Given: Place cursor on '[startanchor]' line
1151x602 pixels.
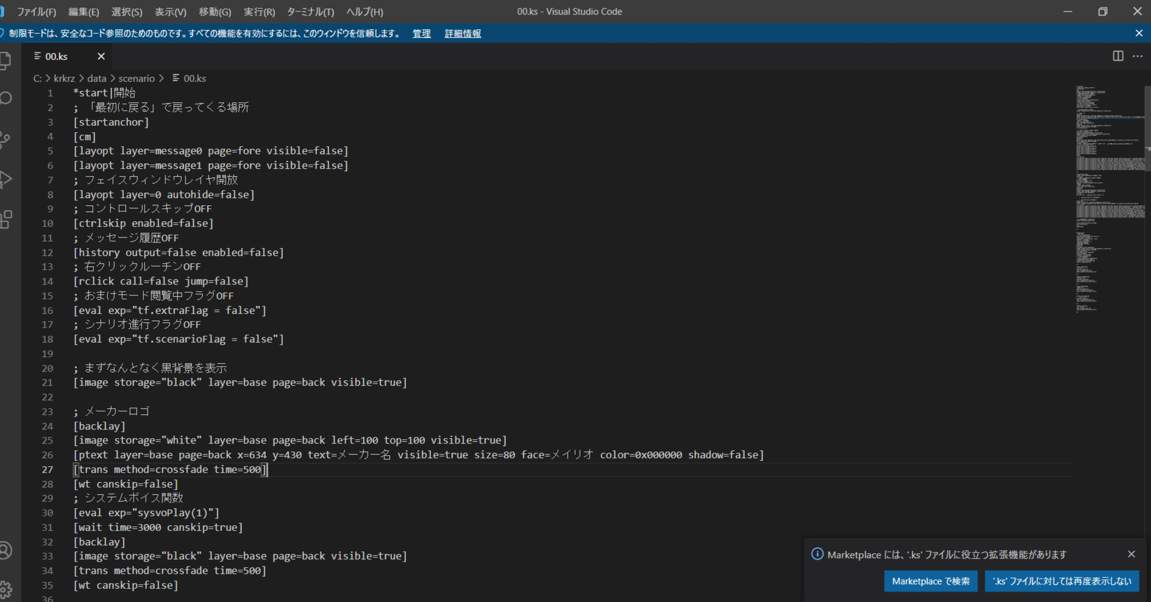Looking at the screenshot, I should tap(111, 122).
